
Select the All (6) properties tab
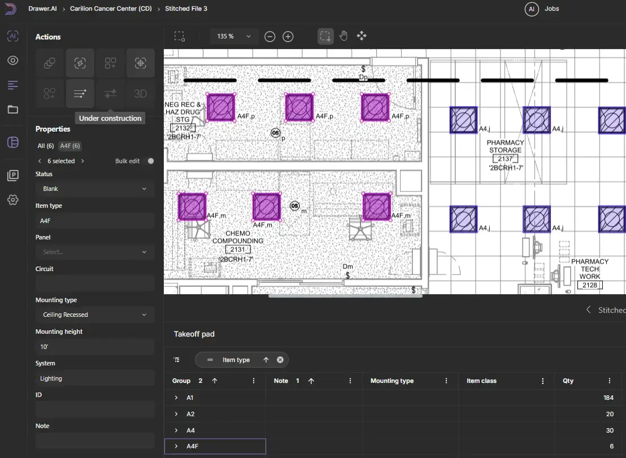(x=46, y=146)
